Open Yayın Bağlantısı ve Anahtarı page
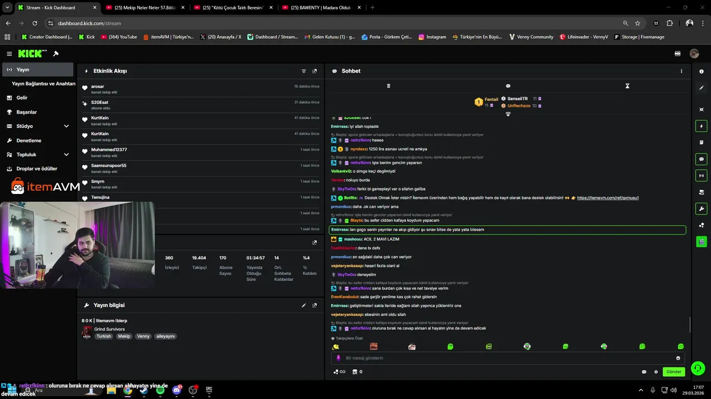The width and height of the screenshot is (711, 399). 43,84
